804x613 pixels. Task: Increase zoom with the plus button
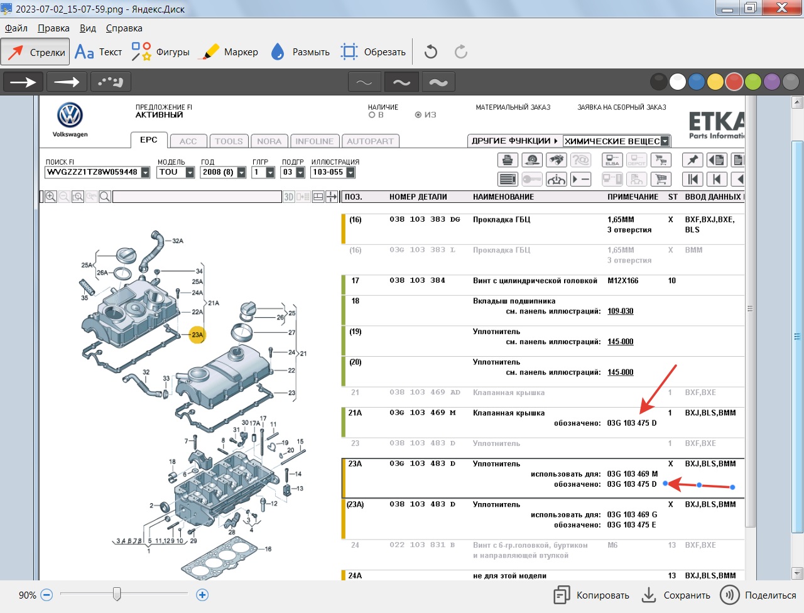(202, 595)
